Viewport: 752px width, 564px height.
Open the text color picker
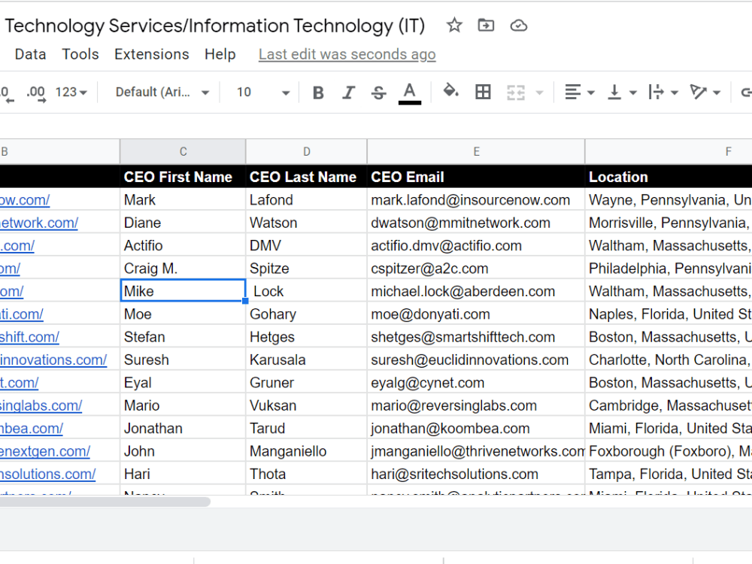coord(410,92)
